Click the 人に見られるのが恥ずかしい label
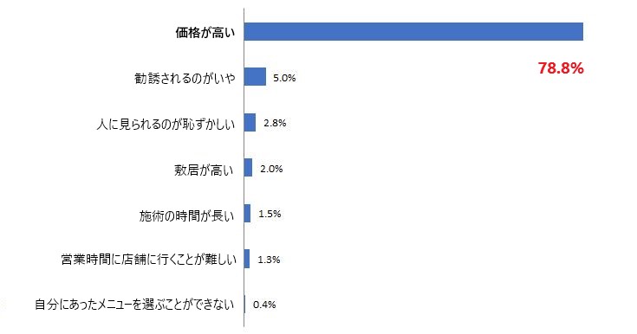Image resolution: width=637 pixels, height=334 pixels. [166, 124]
